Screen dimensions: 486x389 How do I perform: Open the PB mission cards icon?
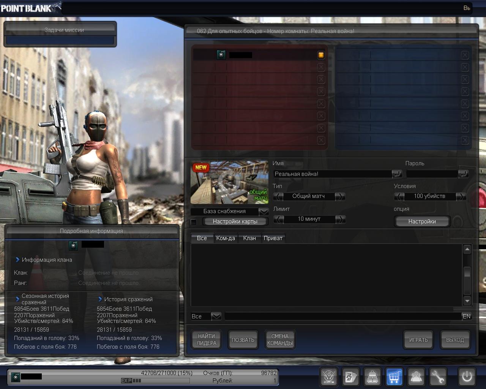point(350,377)
